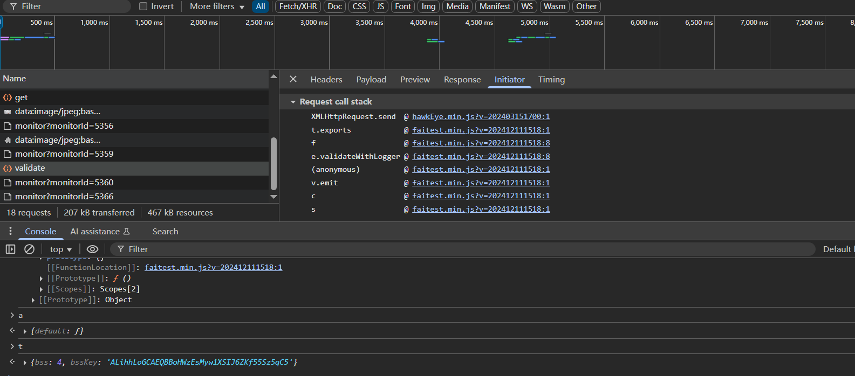Viewport: 855px width, 376px height.
Task: Enable the Invert filter checkbox
Action: click(x=143, y=6)
